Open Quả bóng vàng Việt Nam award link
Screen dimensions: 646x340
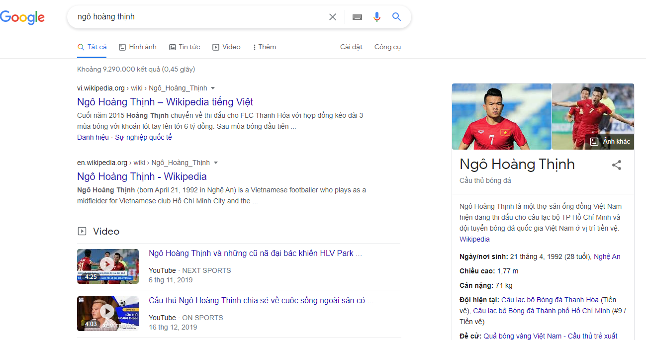551,336
